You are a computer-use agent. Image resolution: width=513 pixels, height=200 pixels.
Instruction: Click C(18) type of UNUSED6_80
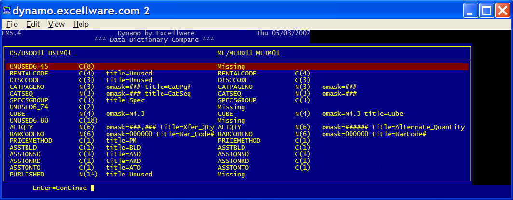pyautogui.click(x=89, y=121)
